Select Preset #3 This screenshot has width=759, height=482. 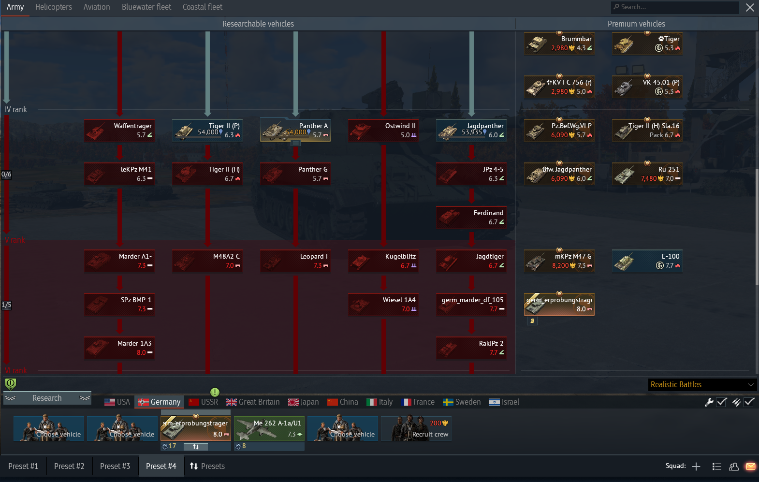coord(115,467)
